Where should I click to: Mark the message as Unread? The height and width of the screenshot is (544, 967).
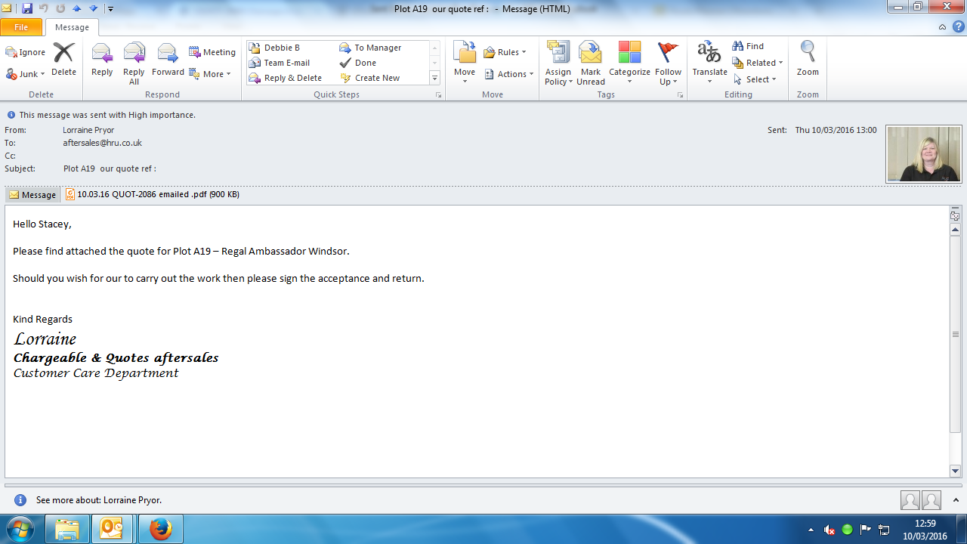pos(590,64)
